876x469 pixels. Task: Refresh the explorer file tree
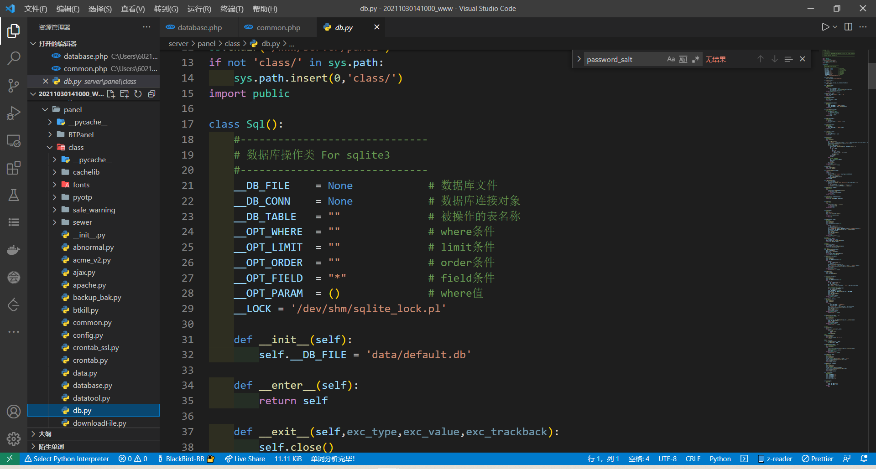click(138, 94)
